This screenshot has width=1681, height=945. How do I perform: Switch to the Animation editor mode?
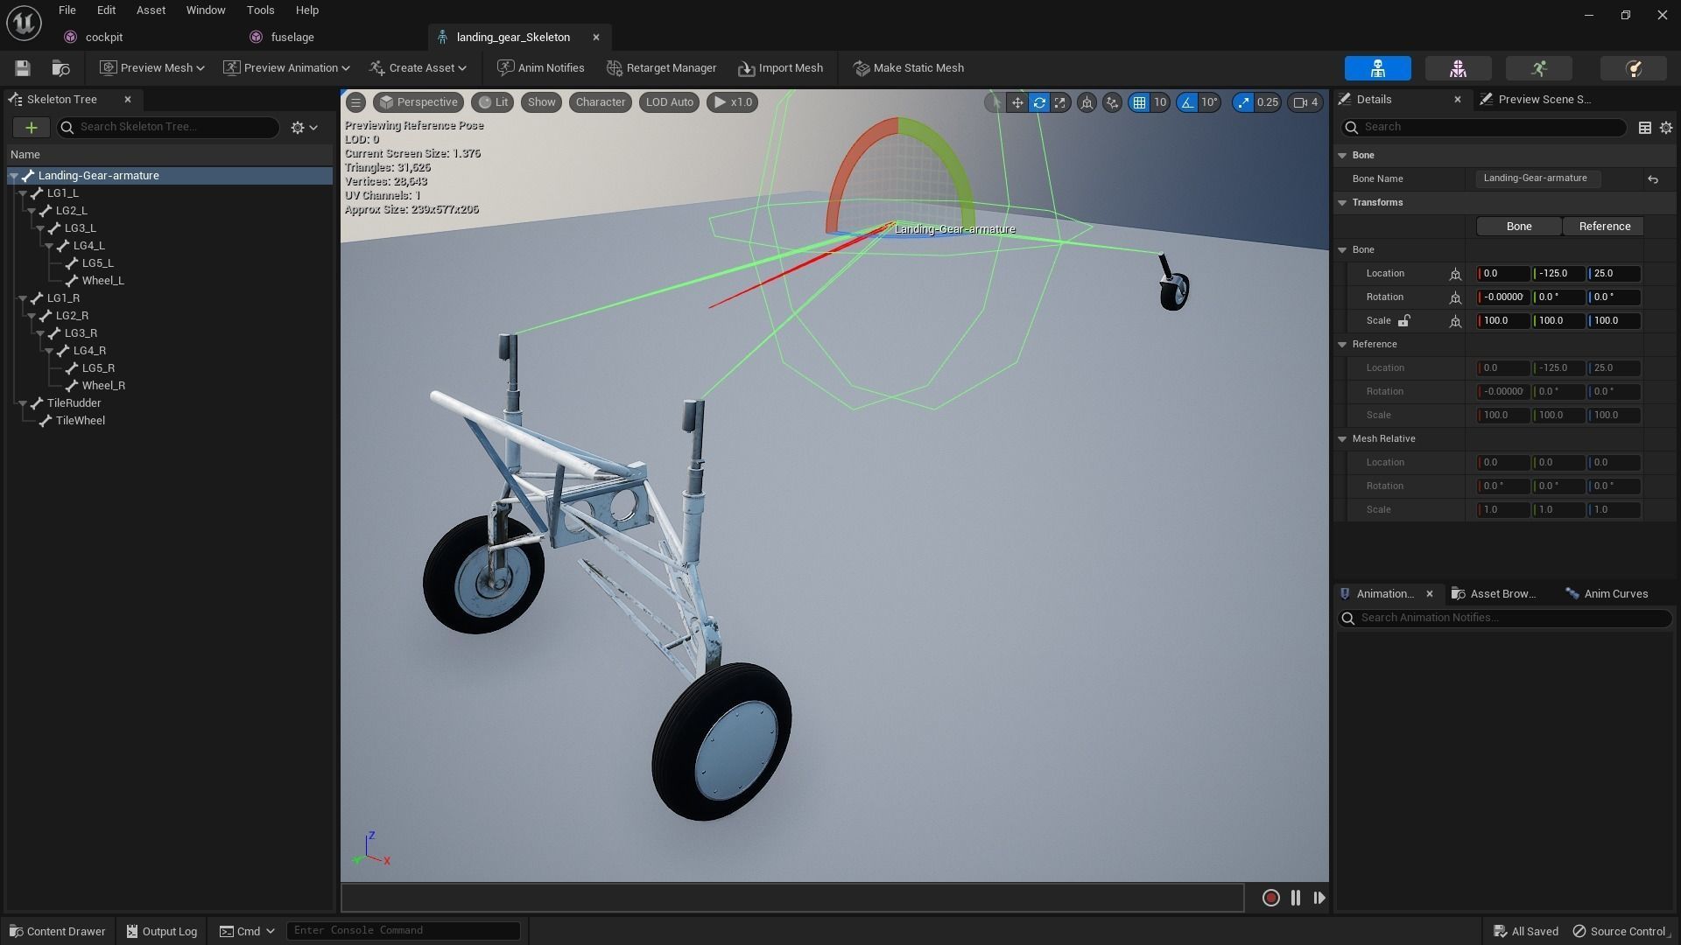pos(1538,68)
